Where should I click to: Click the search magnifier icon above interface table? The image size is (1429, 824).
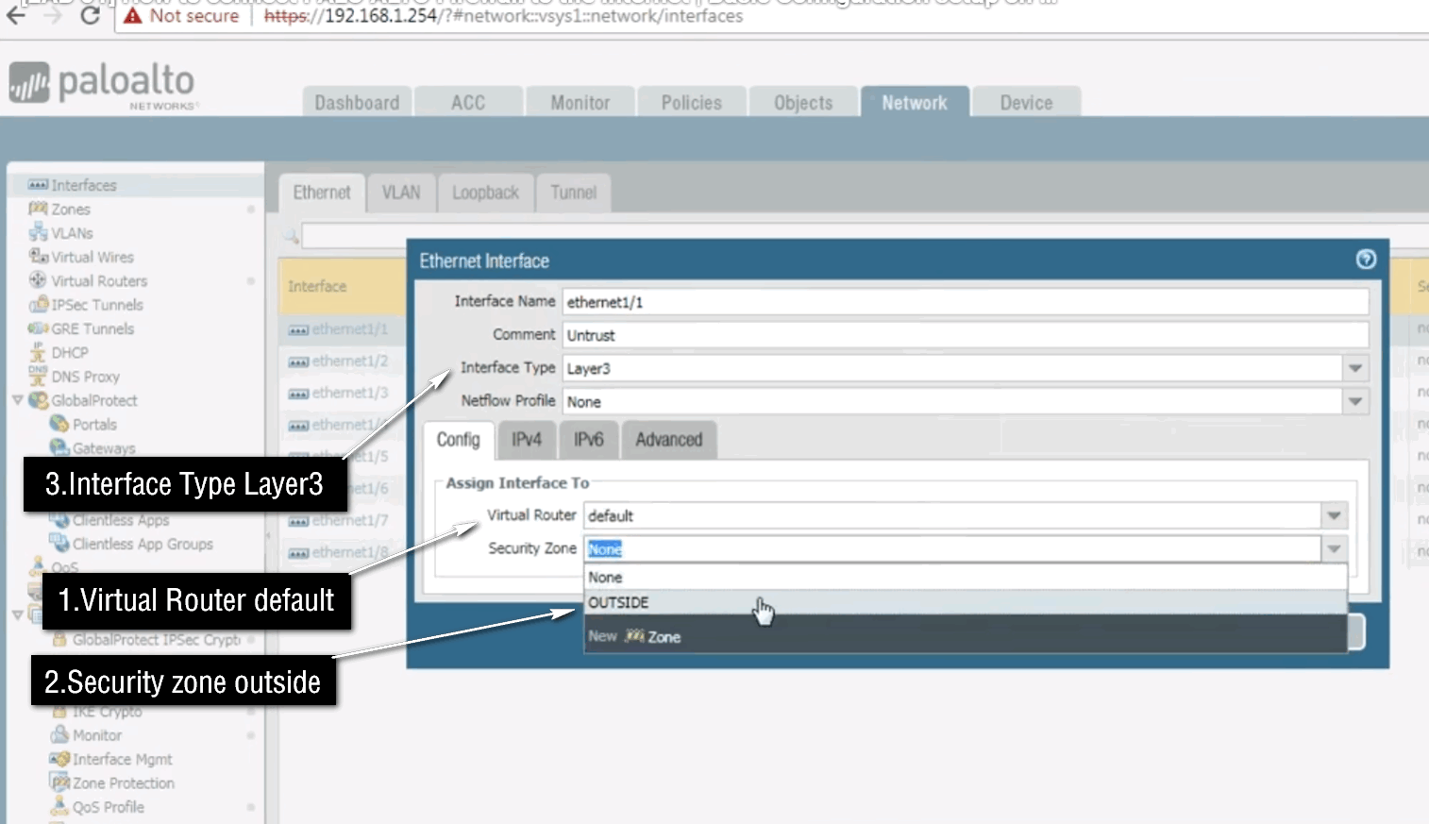click(x=291, y=235)
